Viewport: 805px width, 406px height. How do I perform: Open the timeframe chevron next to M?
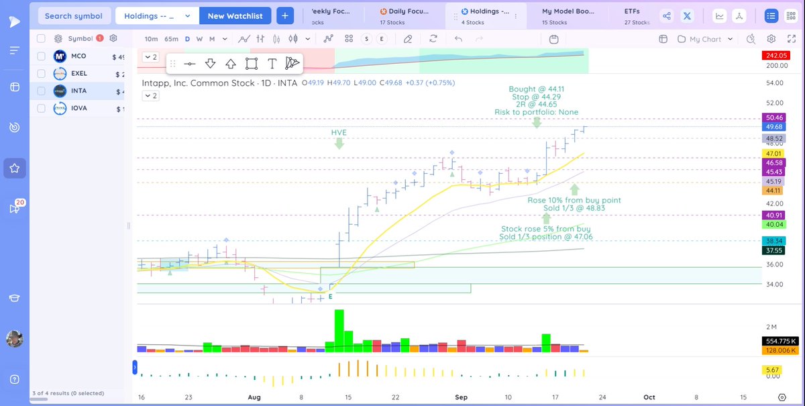[224, 39]
